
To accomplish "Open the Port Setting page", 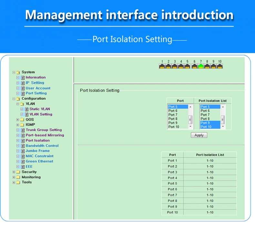I will [x=36, y=93].
